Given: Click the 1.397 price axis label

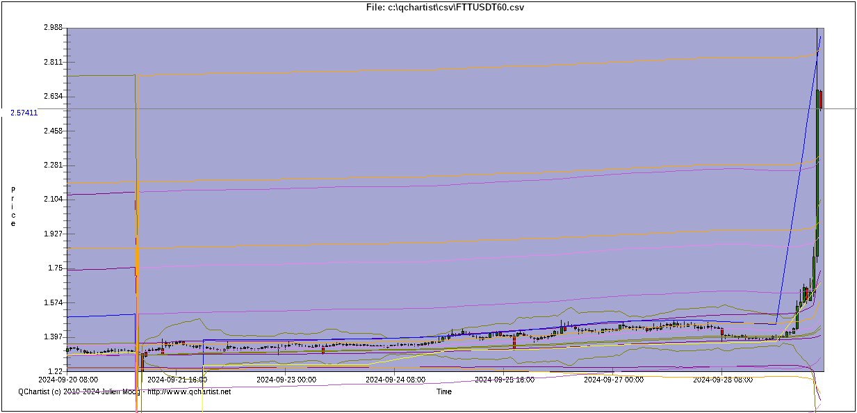Looking at the screenshot, I should tap(53, 337).
